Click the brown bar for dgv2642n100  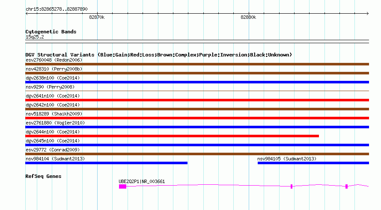click(x=197, y=109)
